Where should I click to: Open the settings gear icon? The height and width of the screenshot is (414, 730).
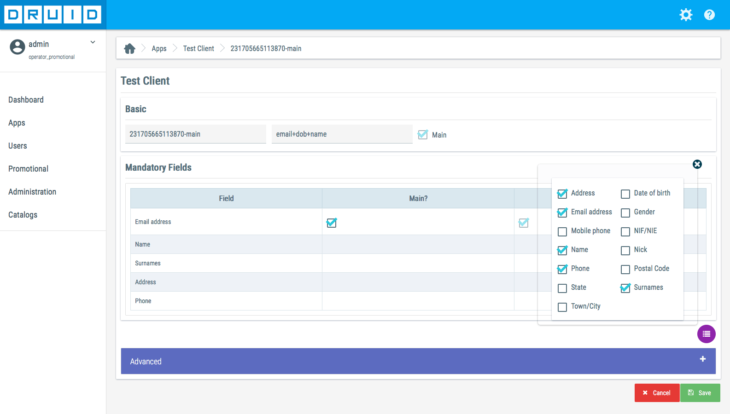[686, 15]
